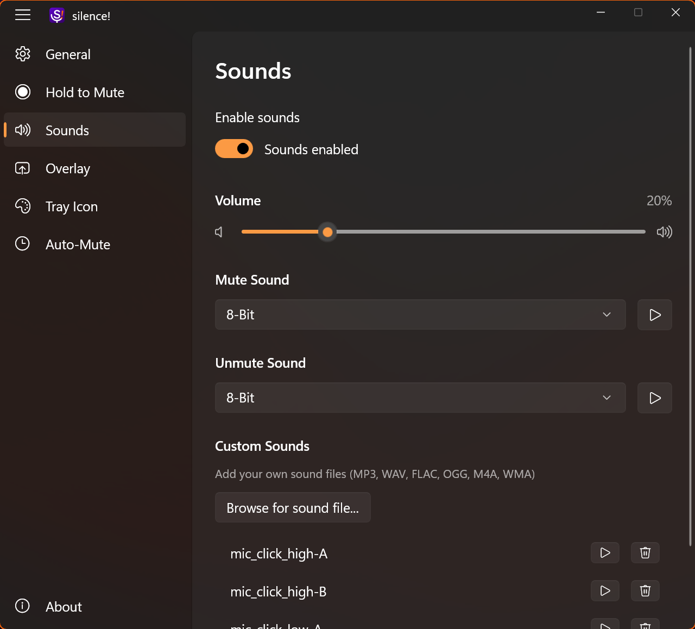Open the hamburger navigation menu
The height and width of the screenshot is (629, 695).
[23, 15]
